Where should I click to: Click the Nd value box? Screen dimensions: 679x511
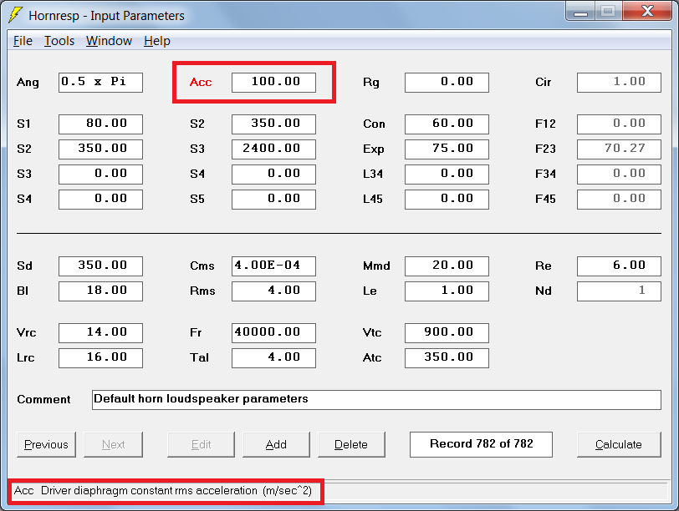(620, 291)
